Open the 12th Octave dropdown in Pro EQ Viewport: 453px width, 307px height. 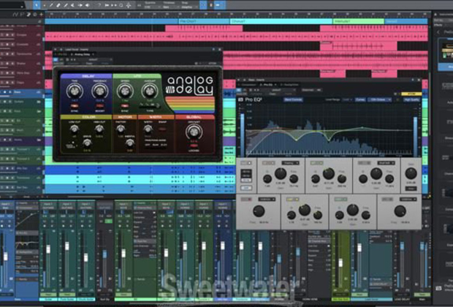[x=381, y=99]
